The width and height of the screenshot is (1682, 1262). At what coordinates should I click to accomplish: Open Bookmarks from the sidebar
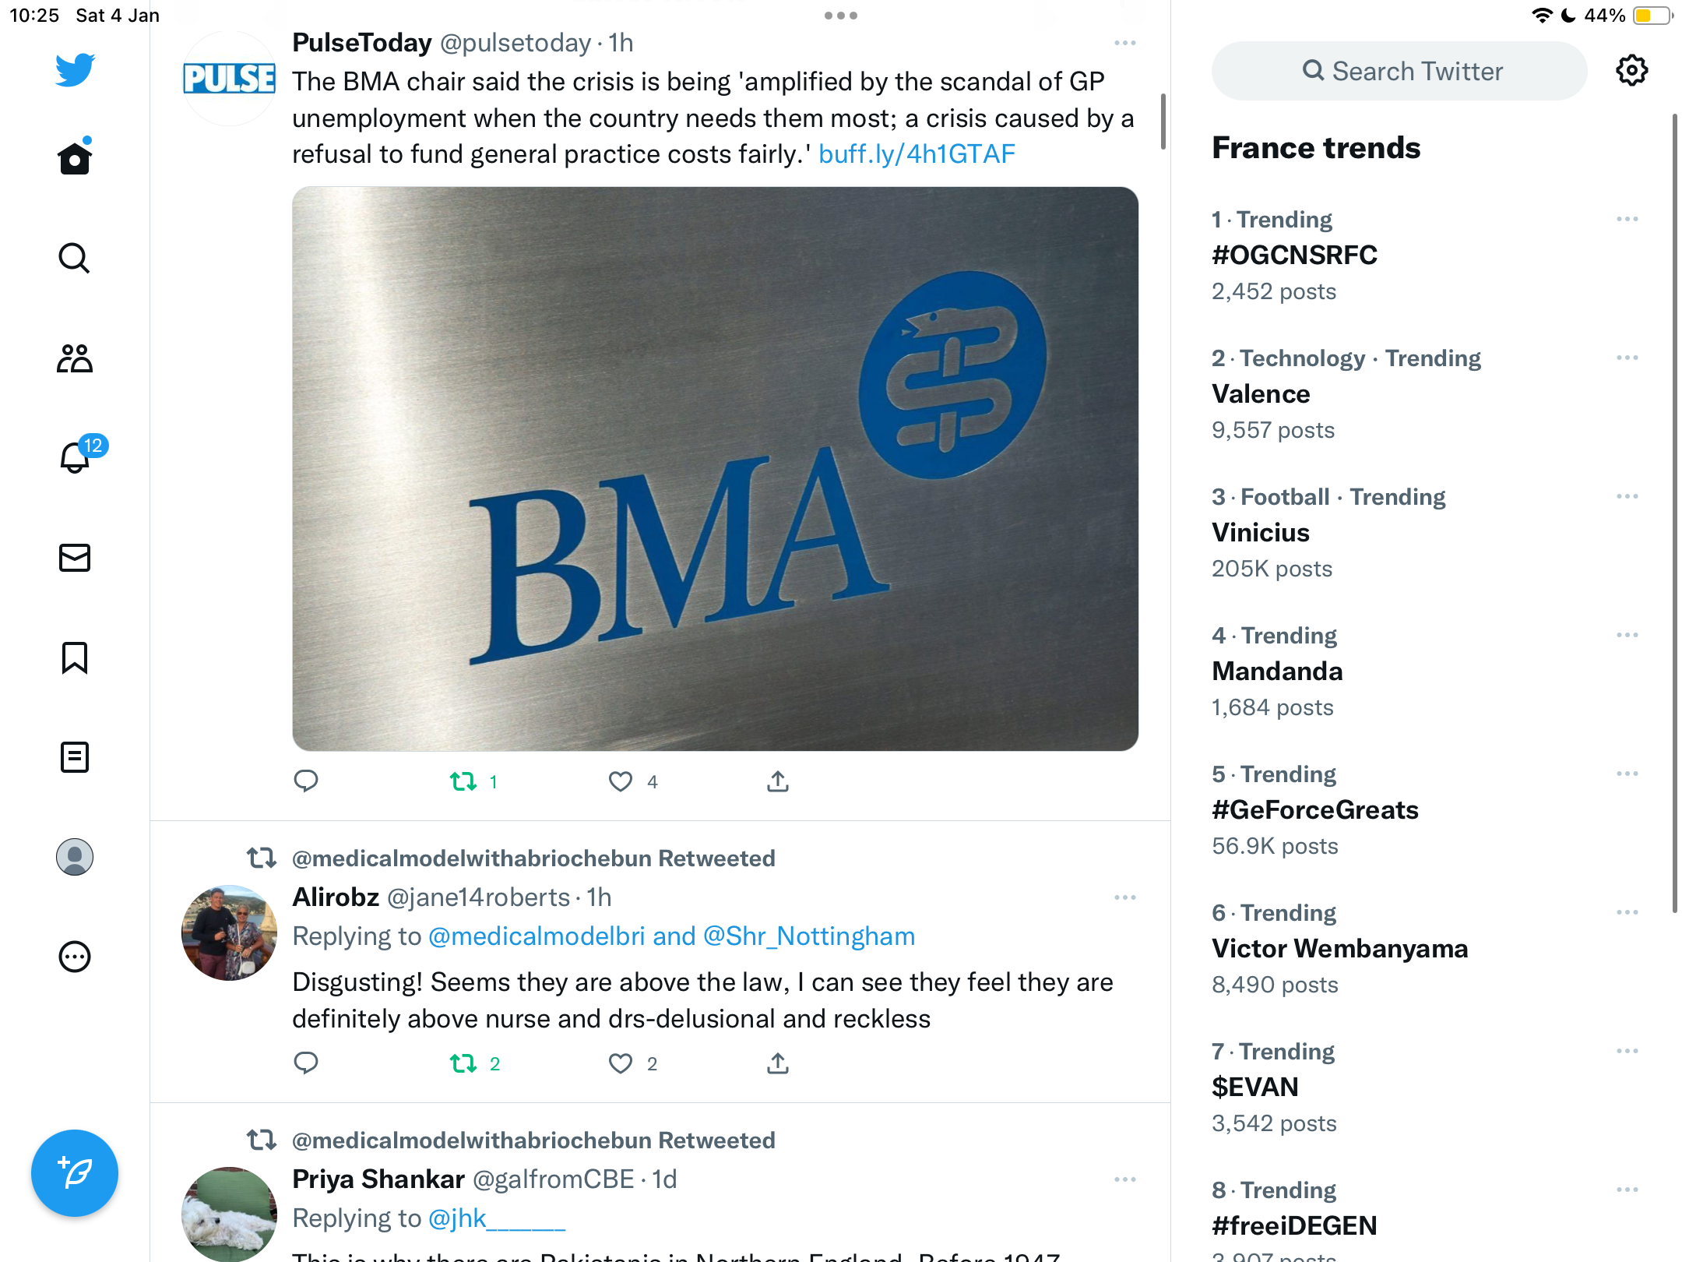click(x=75, y=657)
